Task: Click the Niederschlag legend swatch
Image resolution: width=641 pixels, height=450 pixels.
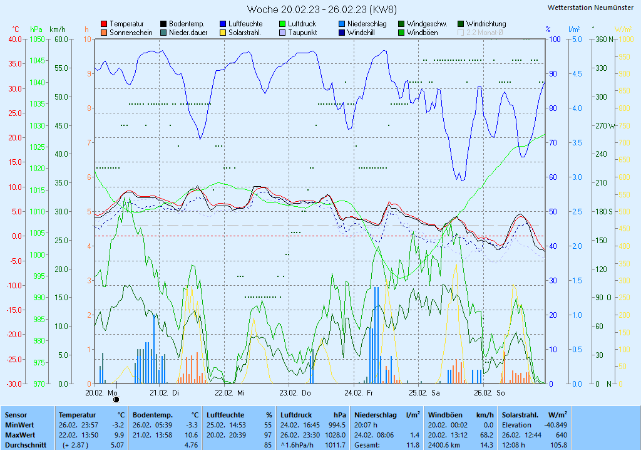Action: 342,24
